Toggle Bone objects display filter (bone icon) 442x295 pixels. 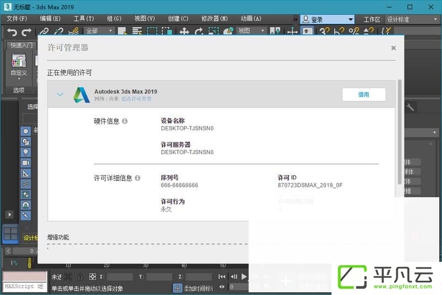point(25,215)
